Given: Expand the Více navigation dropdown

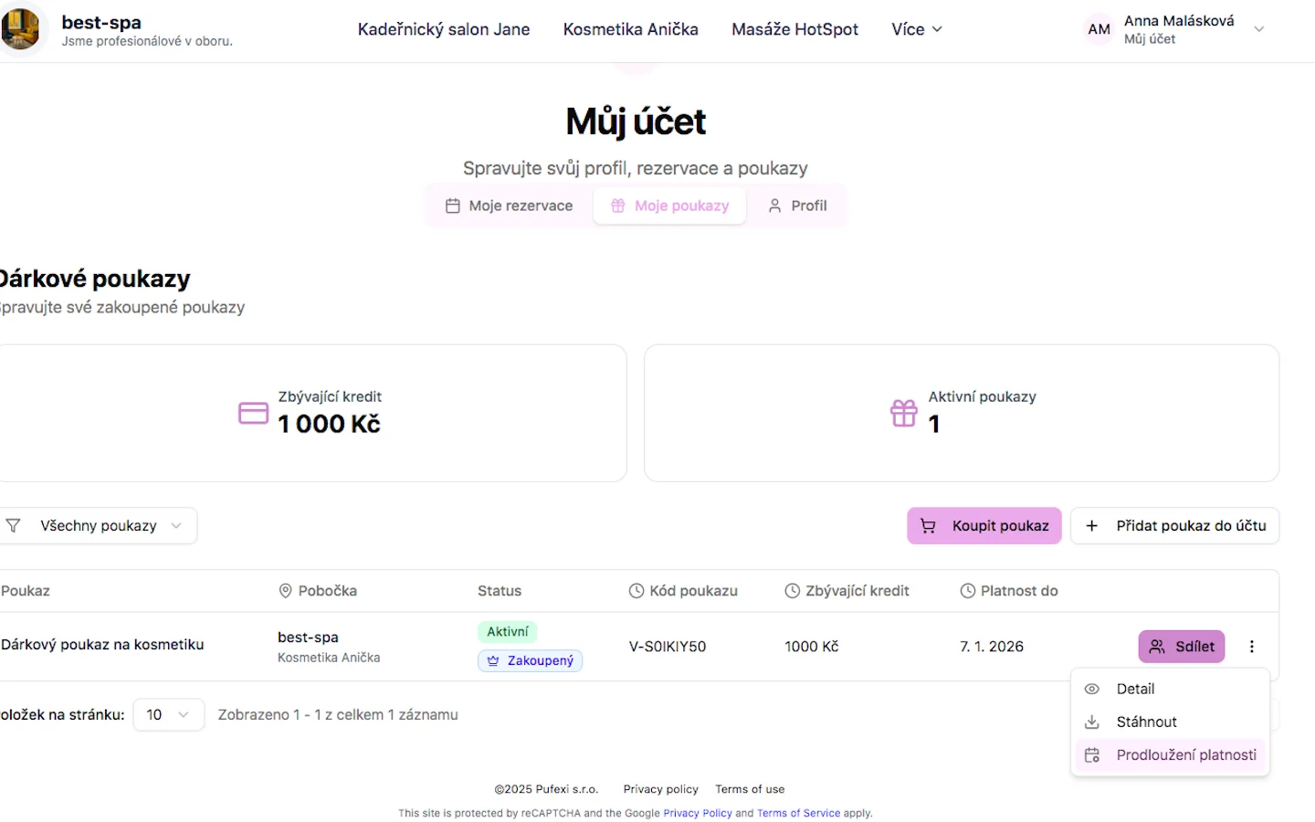Looking at the screenshot, I should point(916,29).
